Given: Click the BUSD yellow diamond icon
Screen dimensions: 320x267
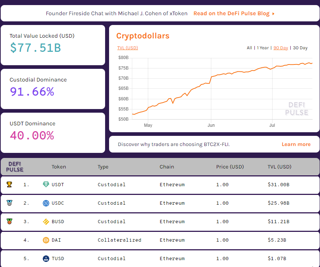Looking at the screenshot, I should click(46, 221).
